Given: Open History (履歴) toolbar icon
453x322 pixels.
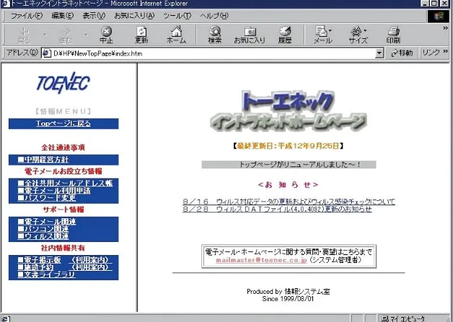Looking at the screenshot, I should [285, 35].
